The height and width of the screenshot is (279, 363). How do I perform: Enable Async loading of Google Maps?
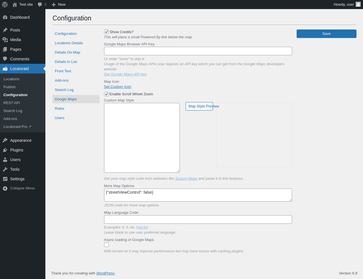(106, 245)
